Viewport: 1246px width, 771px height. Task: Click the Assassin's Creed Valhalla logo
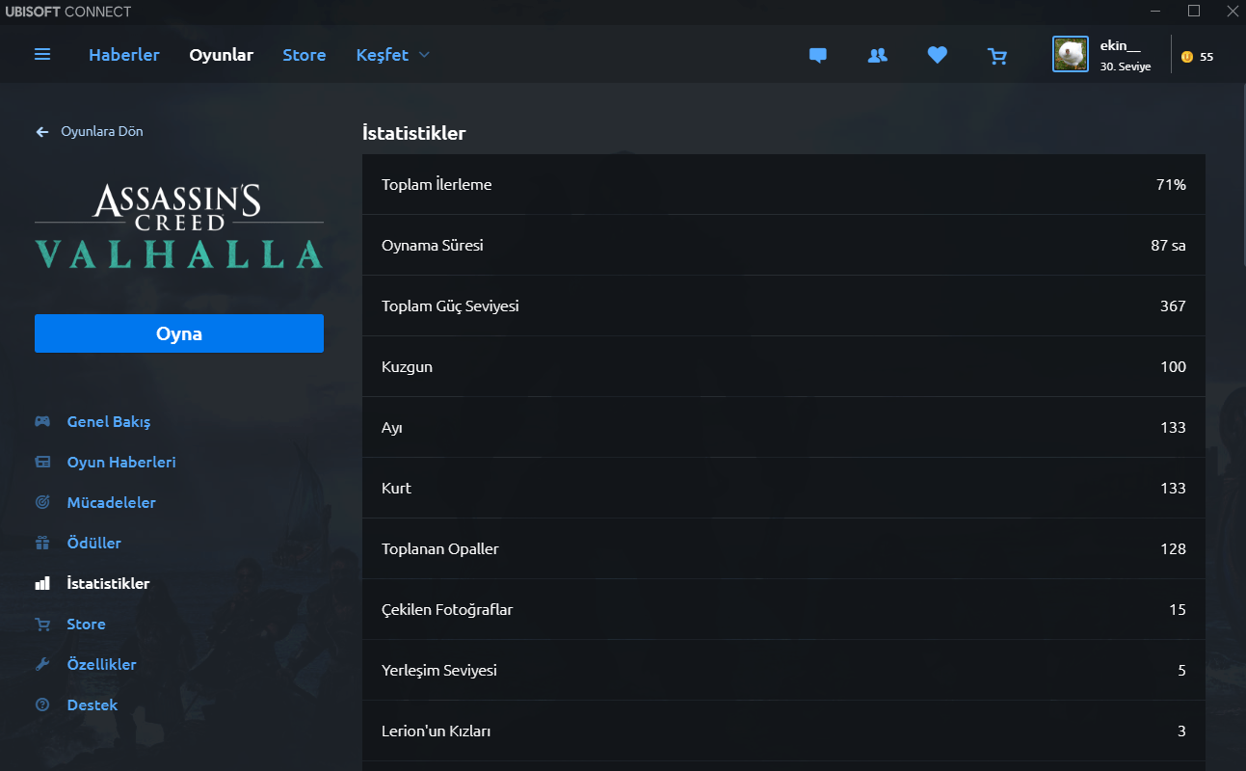(179, 226)
